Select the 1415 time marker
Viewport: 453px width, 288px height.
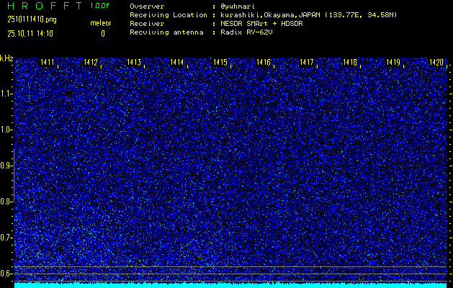pyautogui.click(x=220, y=63)
